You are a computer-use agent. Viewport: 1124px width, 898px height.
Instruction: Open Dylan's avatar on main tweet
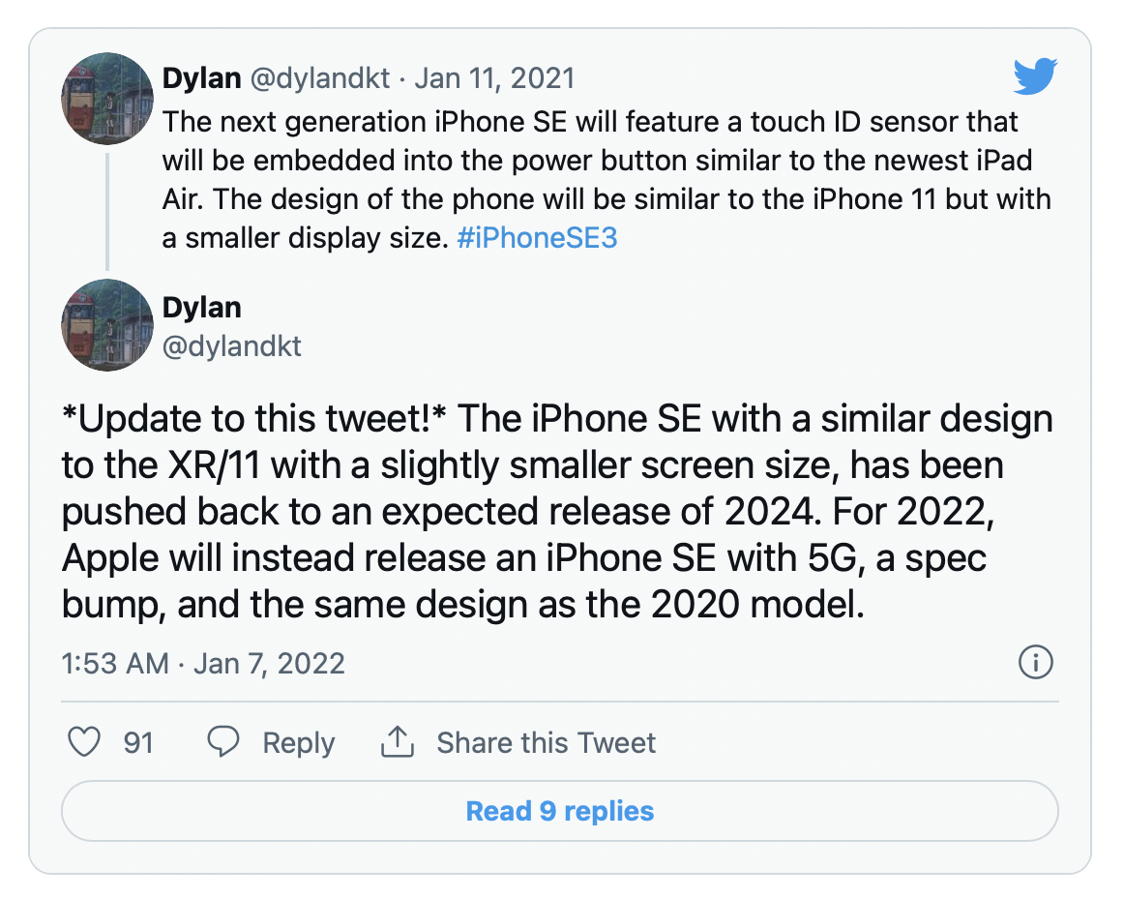(x=107, y=325)
